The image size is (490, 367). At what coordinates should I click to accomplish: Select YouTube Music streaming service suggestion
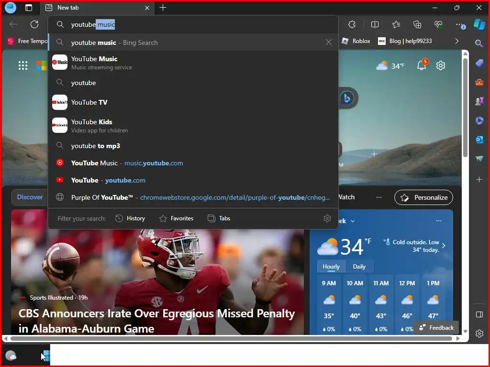(x=193, y=63)
